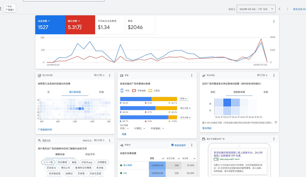This screenshot has width=306, height=177.
Task: Switch to the 所含字词 tab
Action: coord(90,154)
